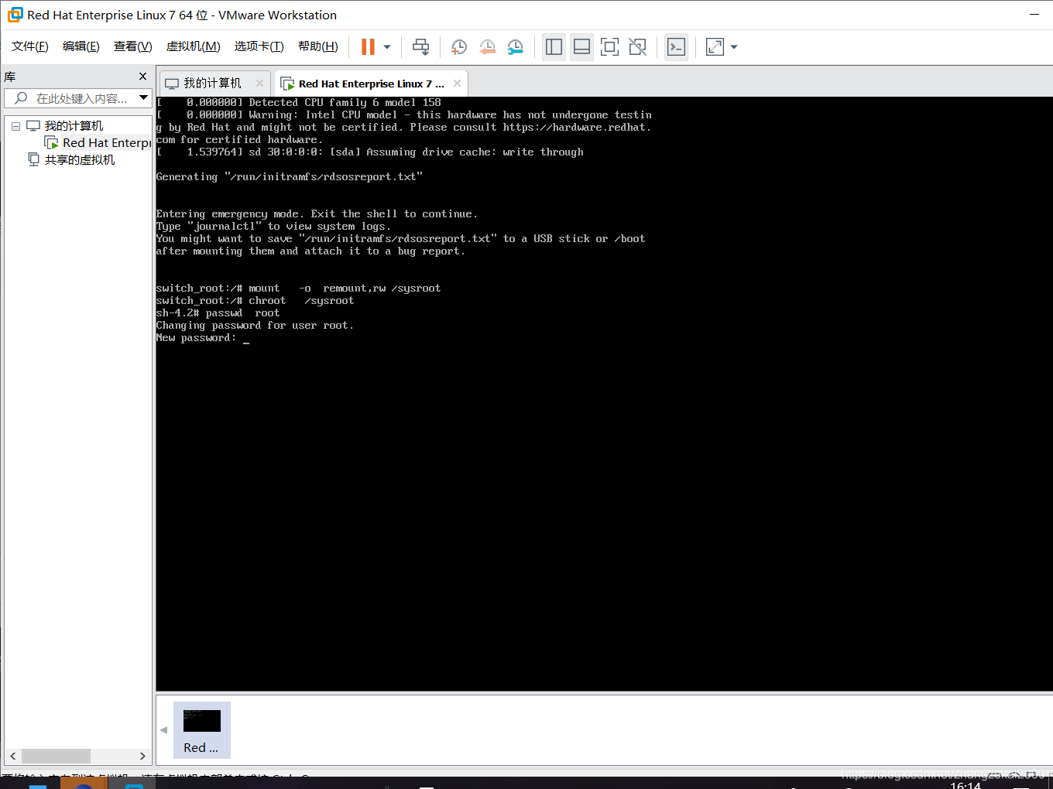Image resolution: width=1053 pixels, height=789 pixels.
Task: Open the 查看(V) menu
Action: (133, 46)
